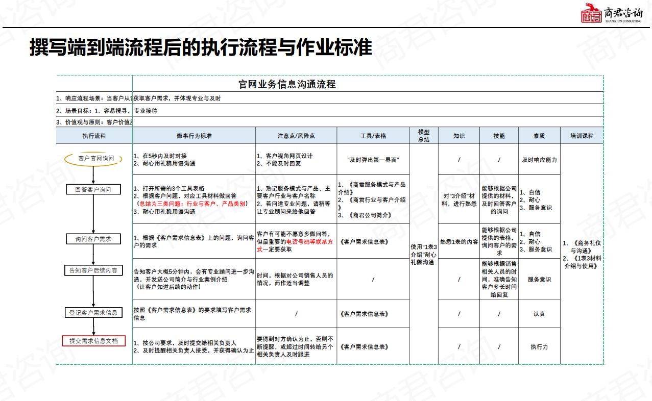Click the 知识 column header
Screen dimensions: 652x401
click(459, 136)
